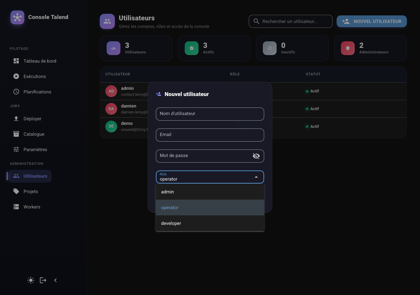Click the Utilisateurs people icon in sidebar
420x295 pixels.
pos(16,176)
